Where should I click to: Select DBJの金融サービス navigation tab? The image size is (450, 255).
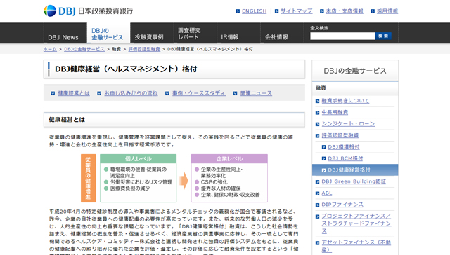[x=108, y=33]
